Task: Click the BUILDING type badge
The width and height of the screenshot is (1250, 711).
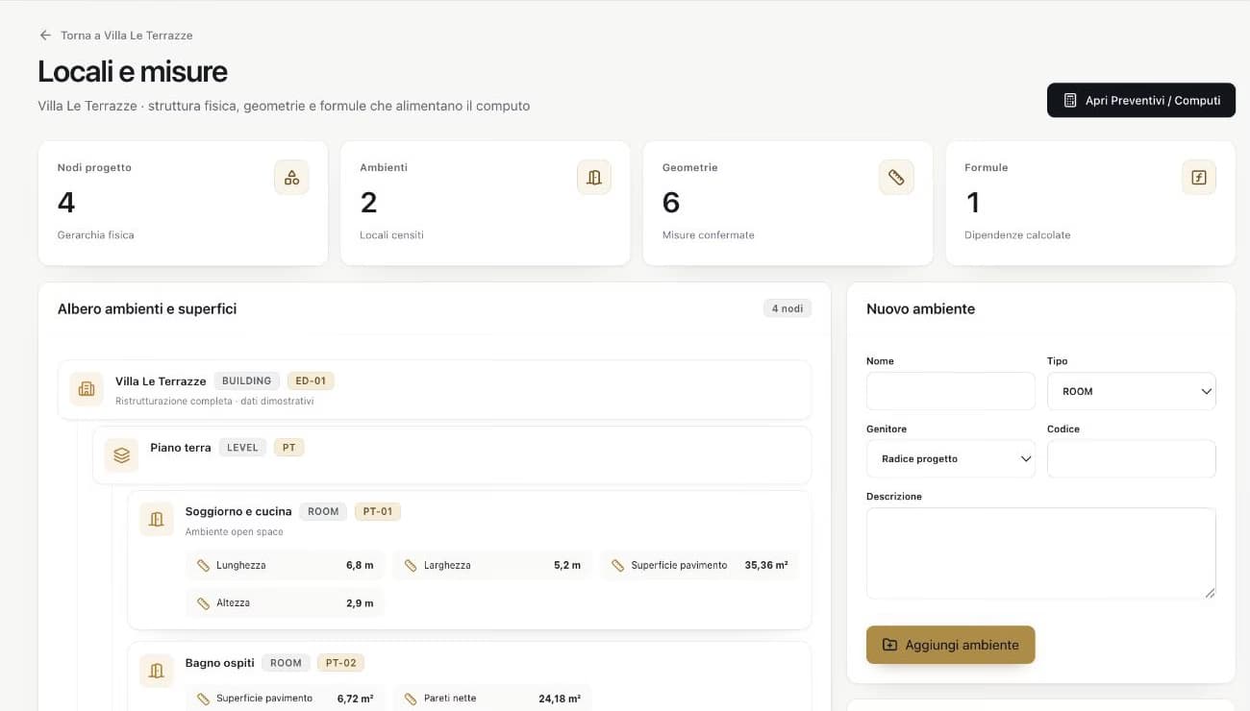Action: coord(247,380)
